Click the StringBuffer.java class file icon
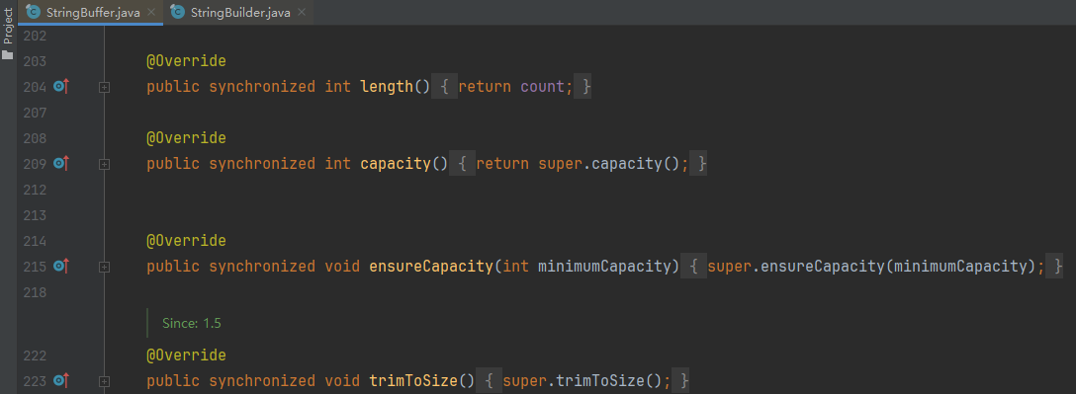 tap(33, 12)
